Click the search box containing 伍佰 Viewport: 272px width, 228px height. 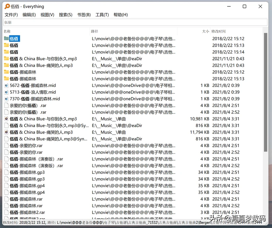click(136, 22)
